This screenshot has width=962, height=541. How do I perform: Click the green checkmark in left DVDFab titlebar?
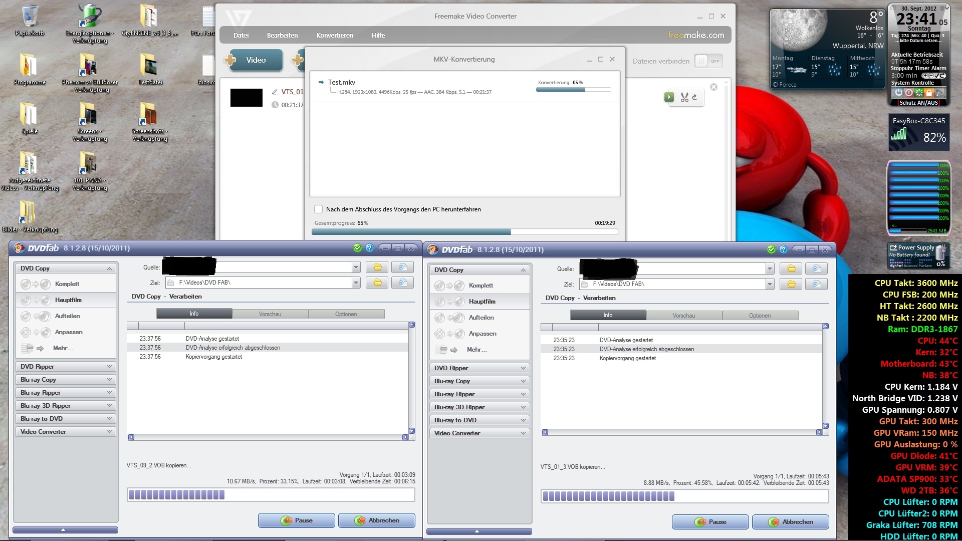[x=357, y=248]
